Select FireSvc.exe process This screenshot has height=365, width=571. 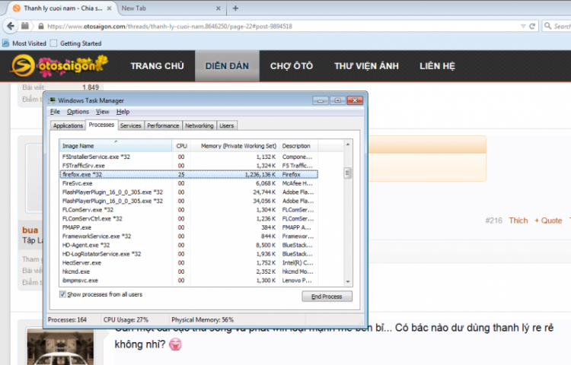(x=189, y=183)
